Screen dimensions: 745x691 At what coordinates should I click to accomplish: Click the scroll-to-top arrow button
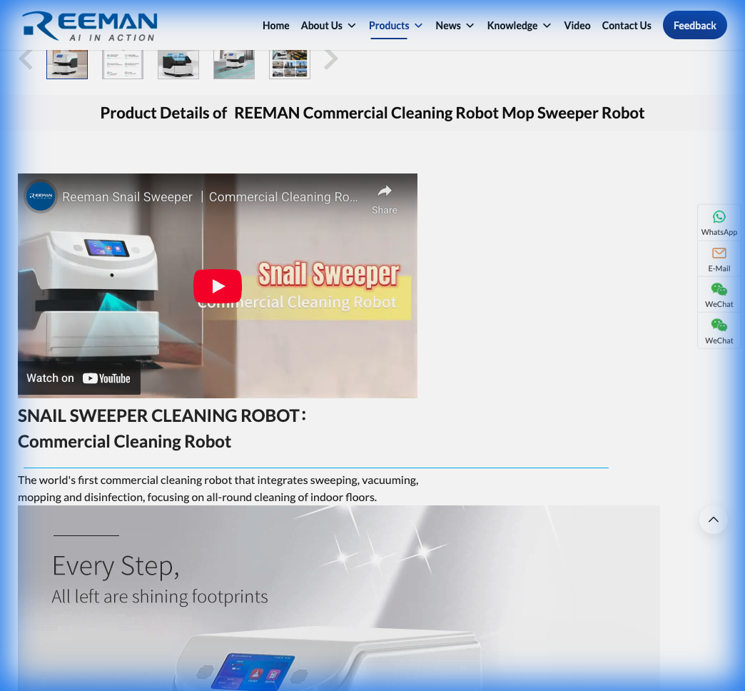coord(714,520)
